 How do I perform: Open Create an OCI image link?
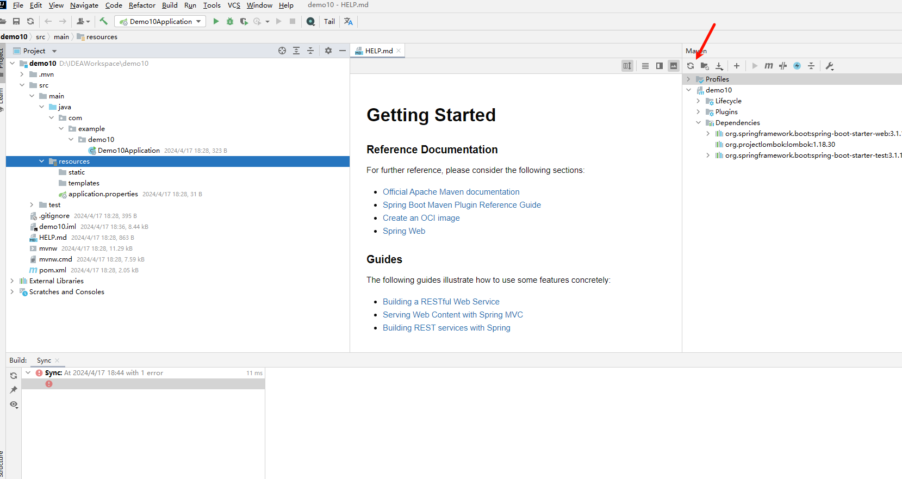coord(421,218)
